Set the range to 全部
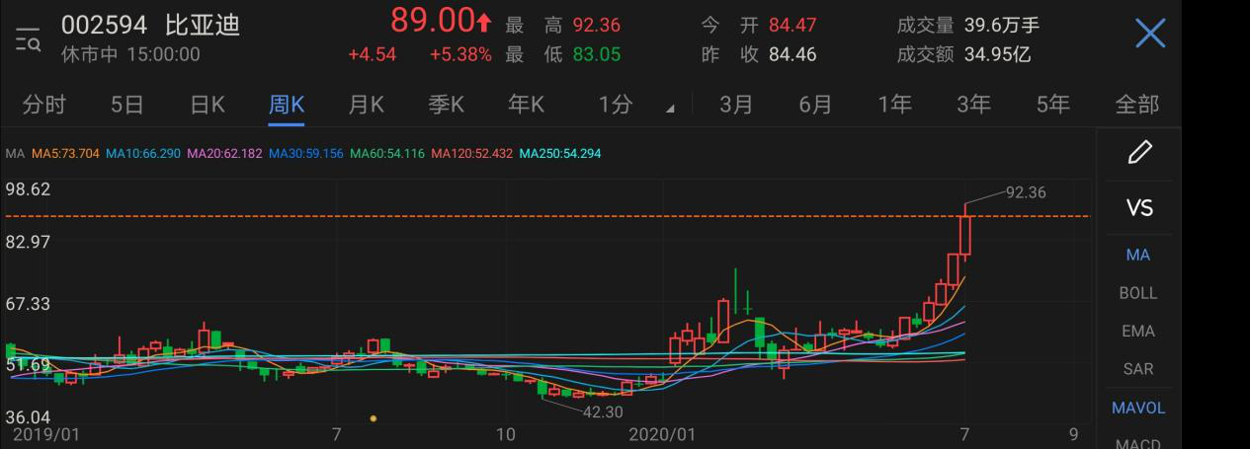The height and width of the screenshot is (449, 1250). (x=1136, y=105)
